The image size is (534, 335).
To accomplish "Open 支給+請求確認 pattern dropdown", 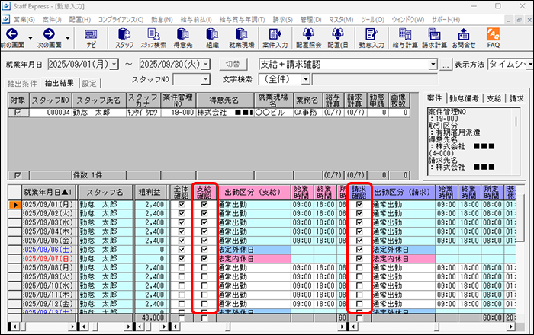I will click(x=433, y=64).
